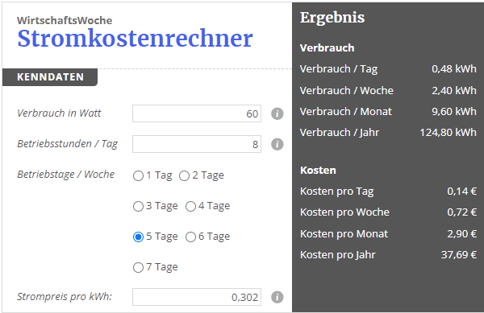484x313 pixels.
Task: Click info icon beside Strompreis pro kWh
Action: tap(277, 297)
